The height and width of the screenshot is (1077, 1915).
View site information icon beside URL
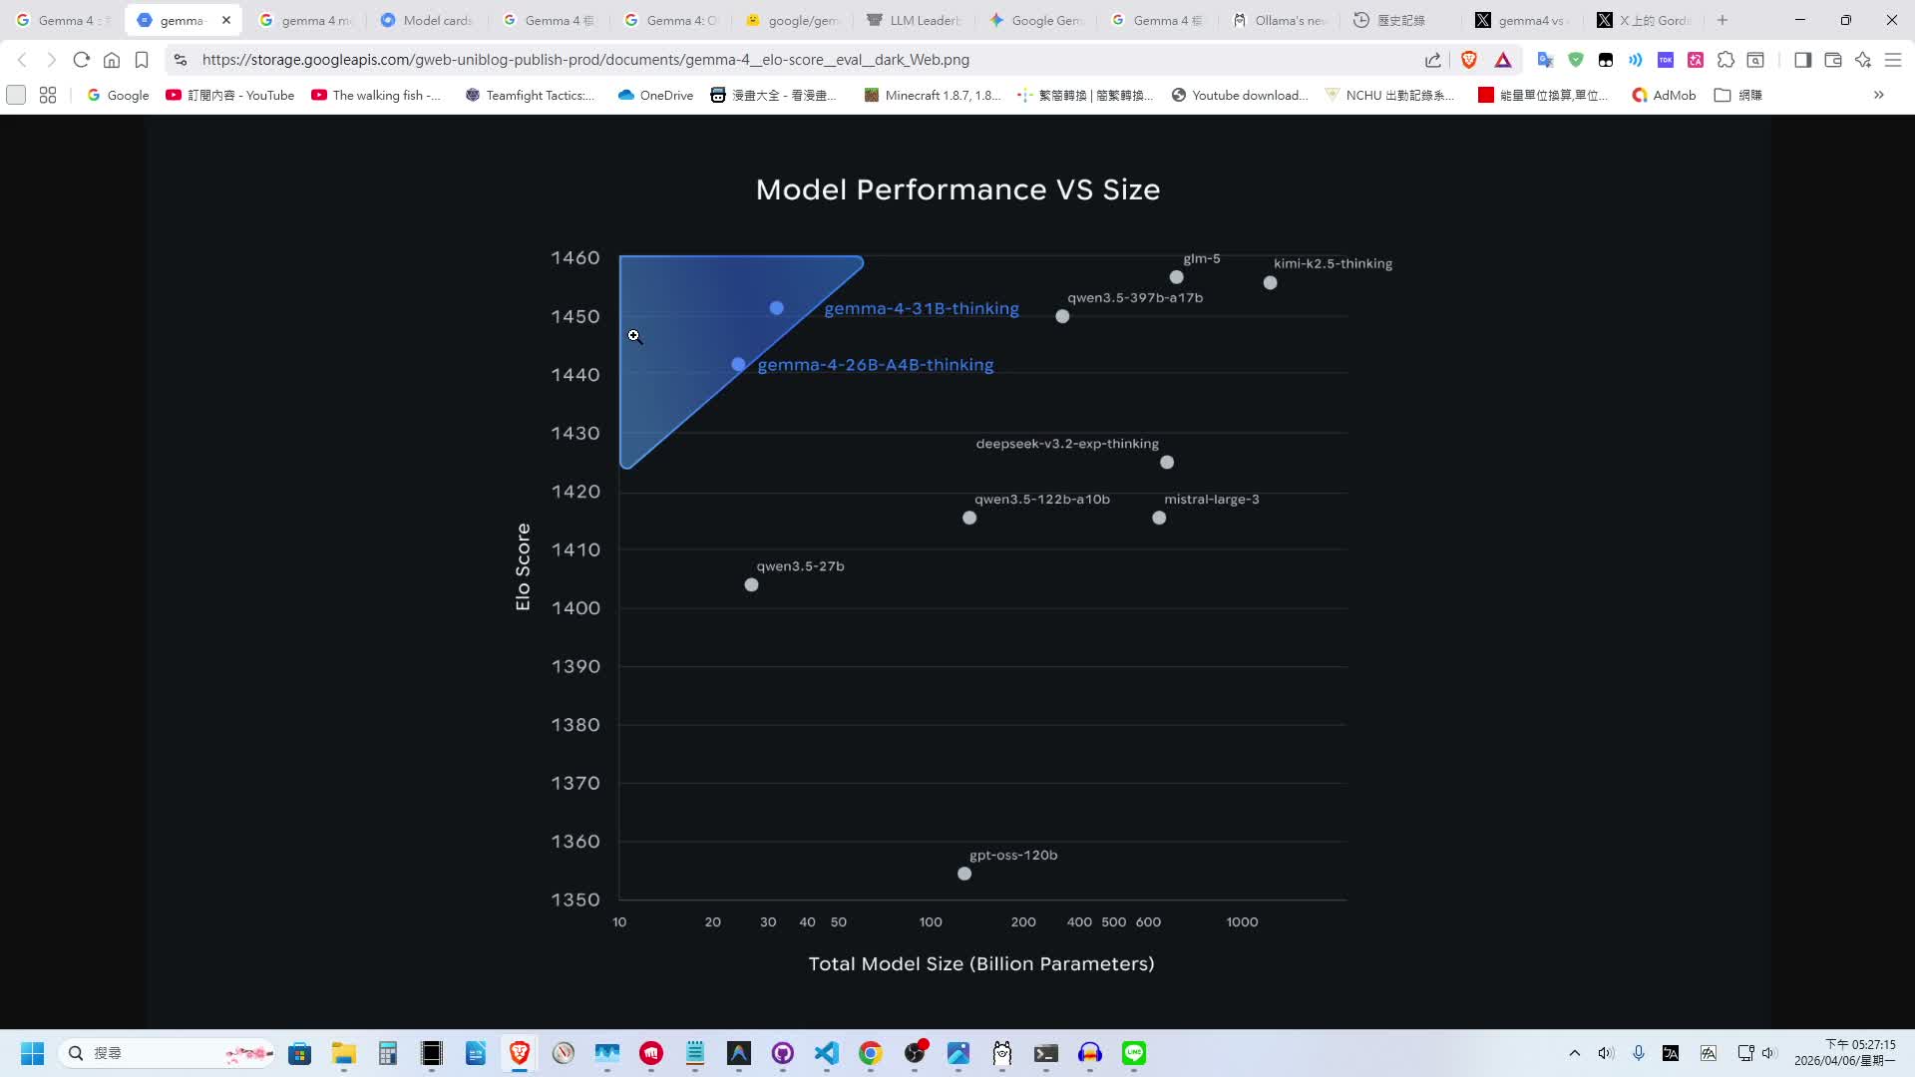coord(181,60)
